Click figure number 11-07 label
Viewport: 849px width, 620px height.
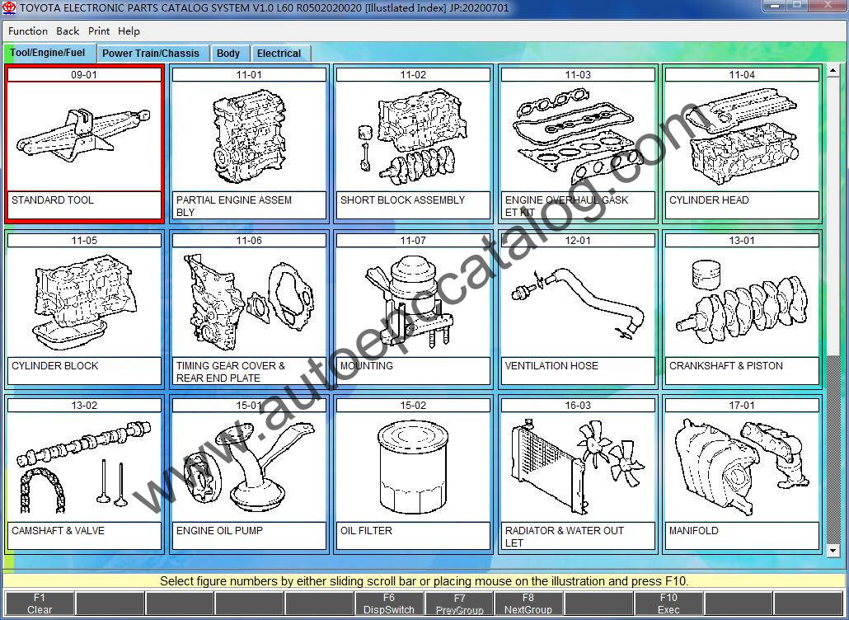(413, 241)
